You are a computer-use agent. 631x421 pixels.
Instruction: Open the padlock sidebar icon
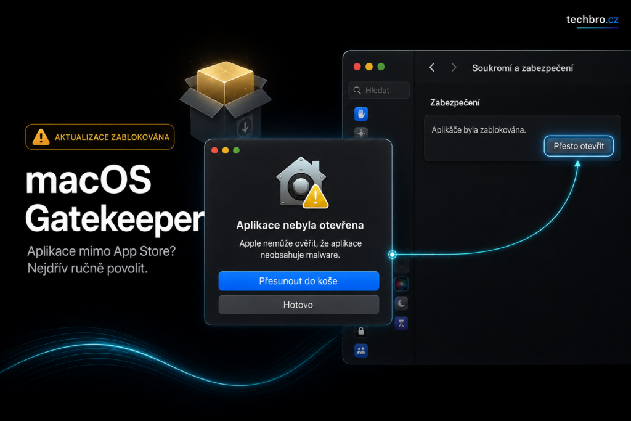click(x=361, y=331)
